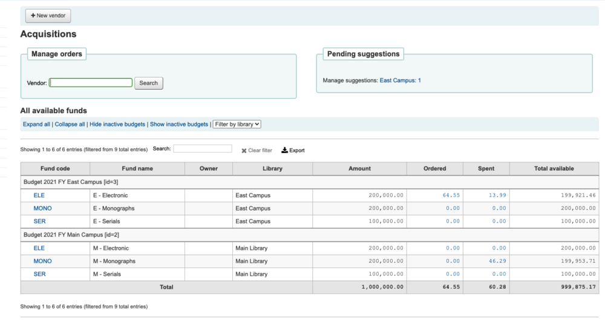Sort table by Fund name column header
Viewport: 605px width, 328px height.
137,169
